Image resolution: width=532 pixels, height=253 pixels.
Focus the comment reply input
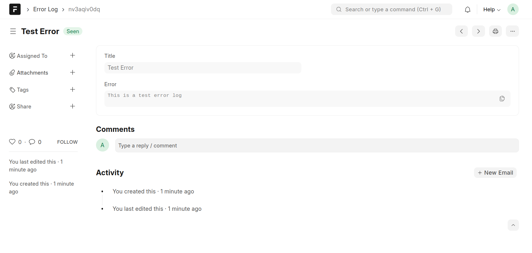pyautogui.click(x=316, y=145)
